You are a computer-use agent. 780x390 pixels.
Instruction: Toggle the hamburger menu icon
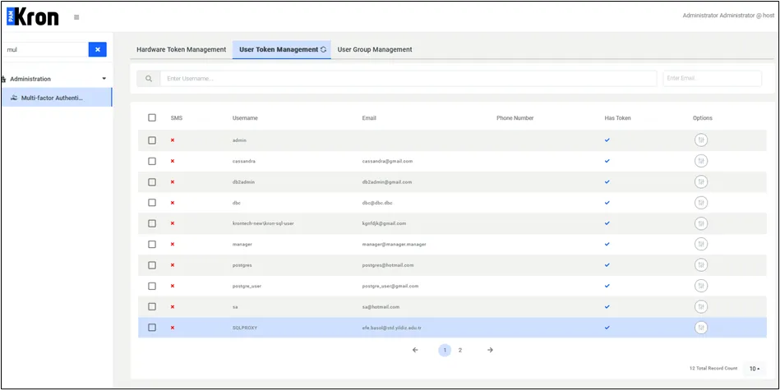pyautogui.click(x=76, y=17)
